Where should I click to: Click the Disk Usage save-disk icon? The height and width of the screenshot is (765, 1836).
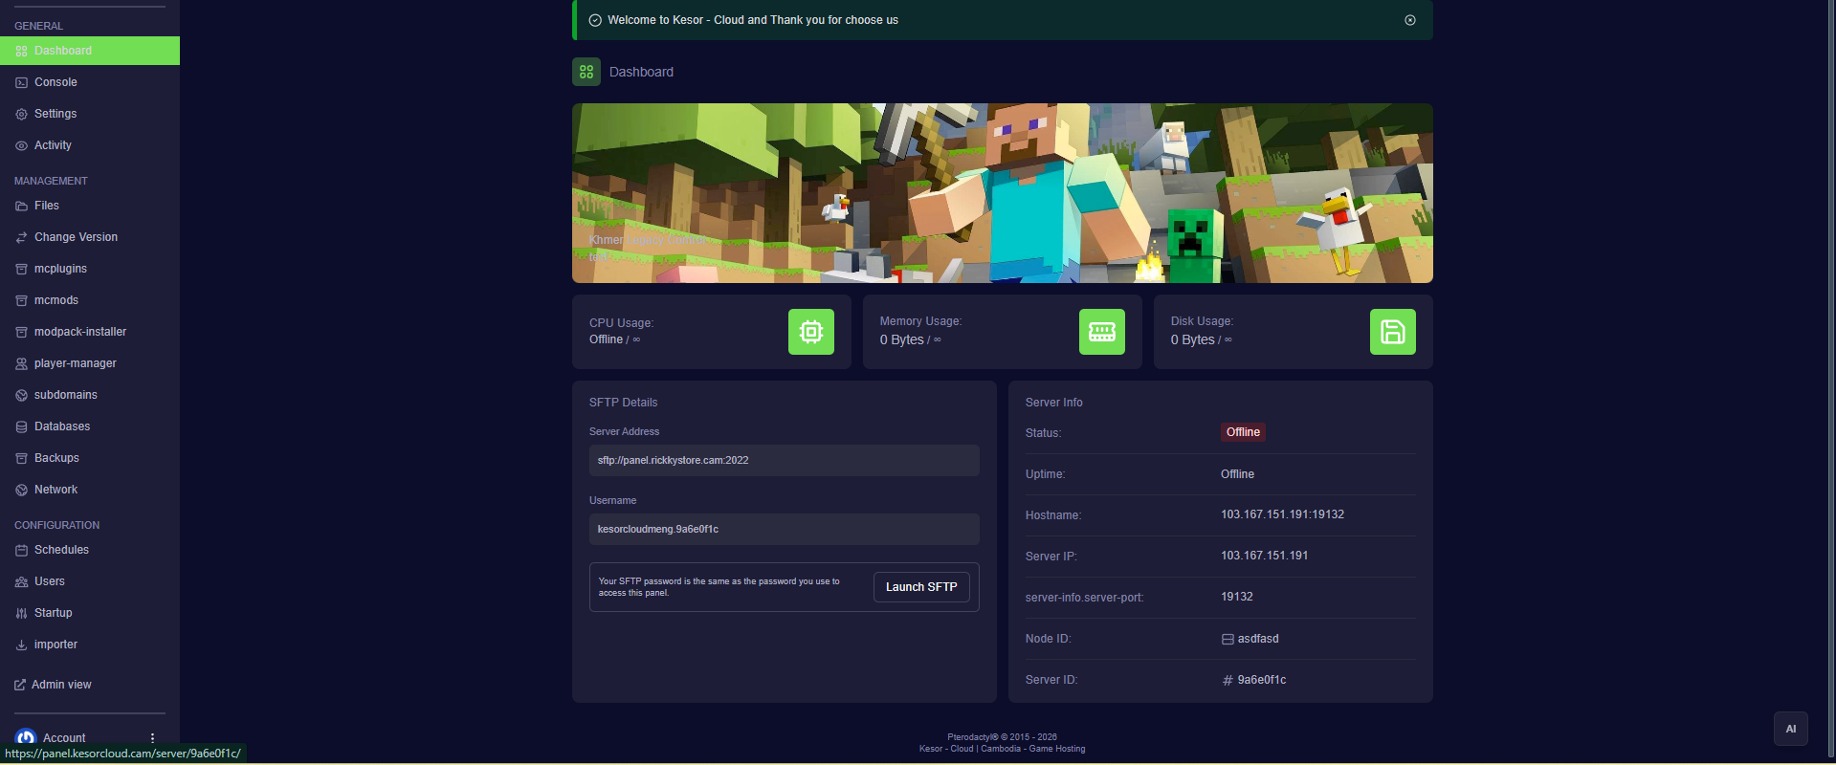[x=1393, y=332]
